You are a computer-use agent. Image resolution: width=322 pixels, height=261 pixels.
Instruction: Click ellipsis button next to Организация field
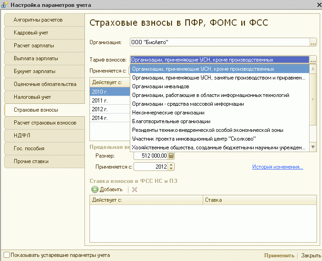(313, 43)
